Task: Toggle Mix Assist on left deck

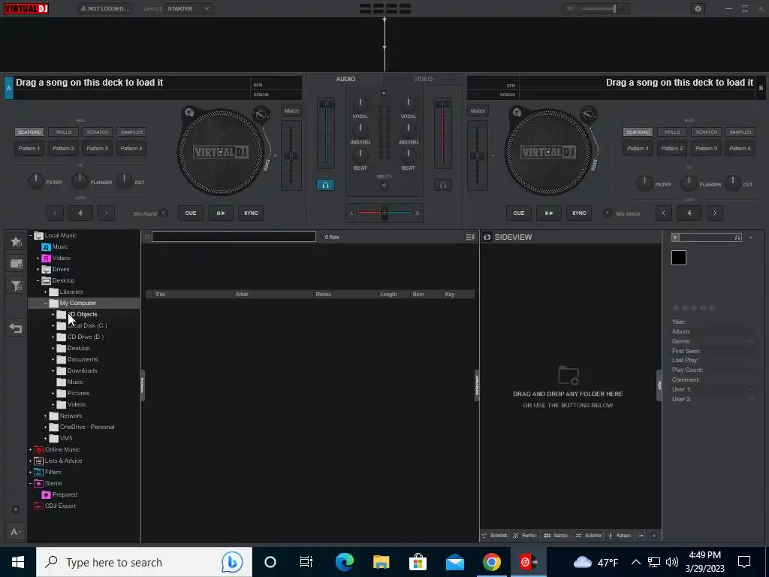Action: point(164,213)
